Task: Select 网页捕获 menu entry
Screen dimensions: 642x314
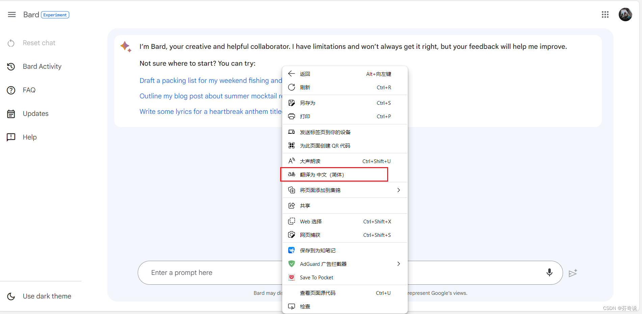Action: [x=345, y=235]
